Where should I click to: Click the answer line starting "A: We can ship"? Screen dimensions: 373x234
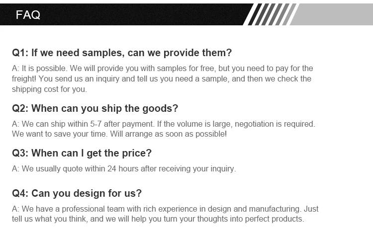tap(163, 124)
